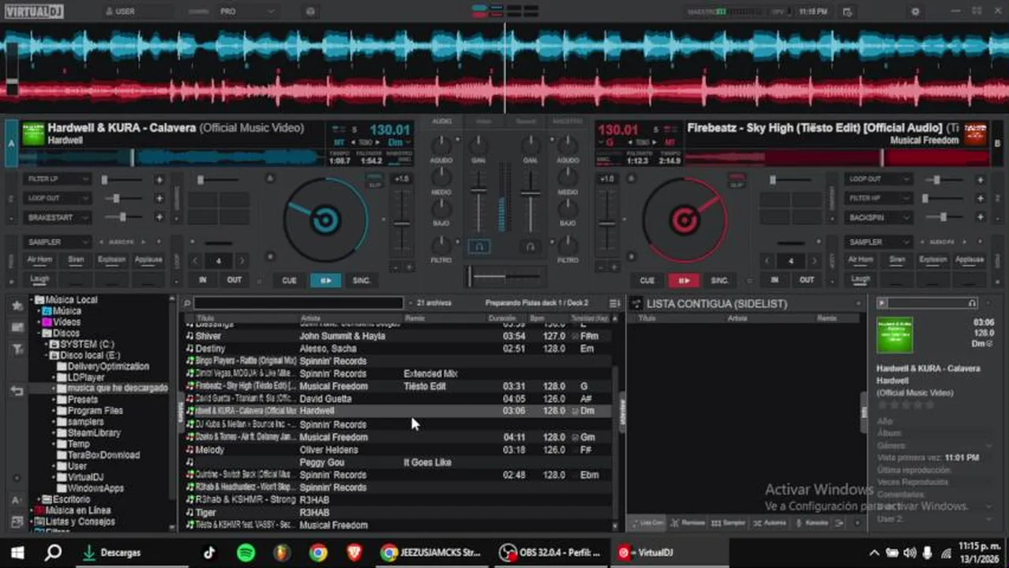
Task: Open deck A key Dm dropdown
Action: (399, 143)
